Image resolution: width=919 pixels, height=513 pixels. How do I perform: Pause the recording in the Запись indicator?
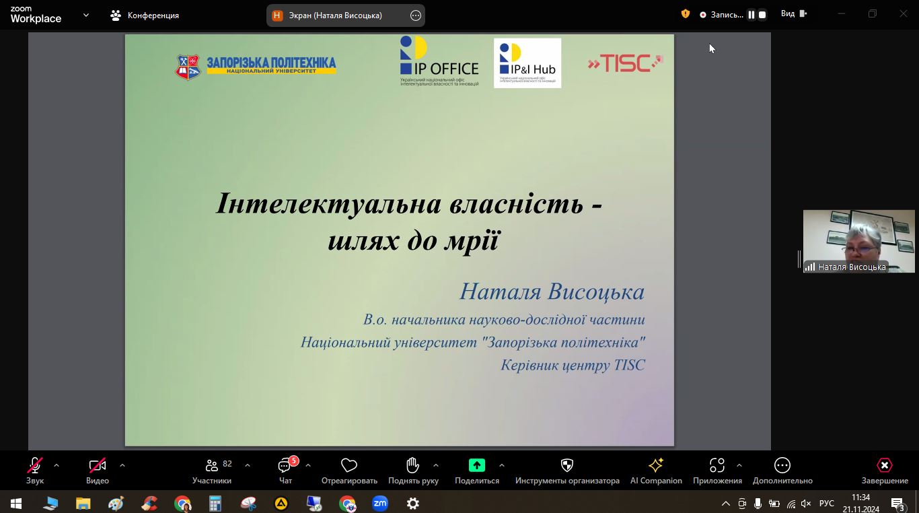(x=751, y=15)
